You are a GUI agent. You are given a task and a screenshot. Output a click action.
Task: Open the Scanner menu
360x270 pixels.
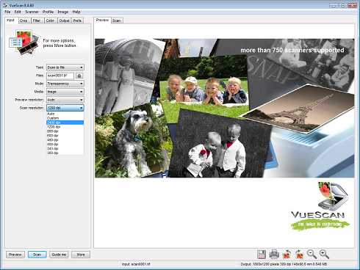(x=32, y=12)
